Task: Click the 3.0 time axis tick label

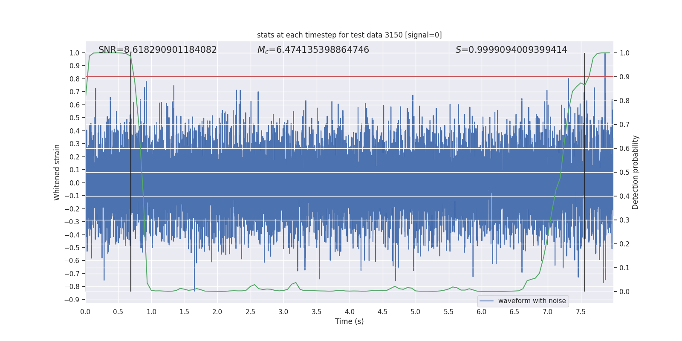Action: [283, 312]
